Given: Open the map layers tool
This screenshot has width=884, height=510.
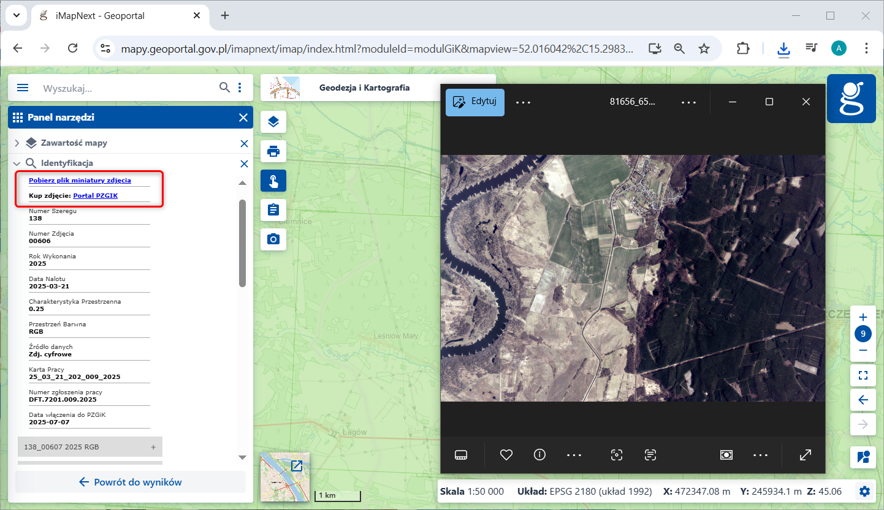Looking at the screenshot, I should pos(273,122).
